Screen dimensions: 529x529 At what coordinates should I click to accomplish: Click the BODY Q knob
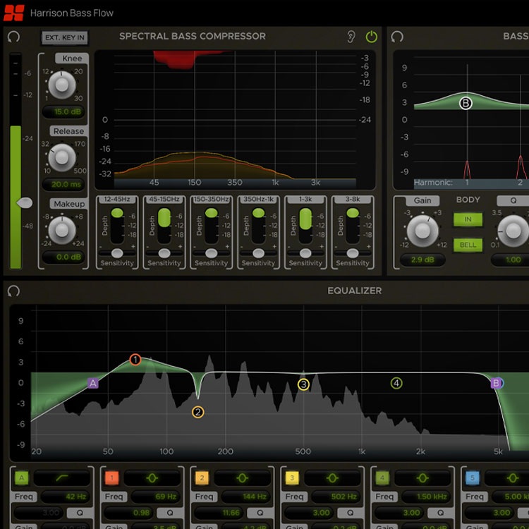(x=513, y=231)
